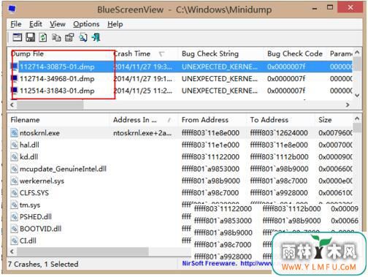Click the file icon beside werkernel.sys

tap(15, 181)
